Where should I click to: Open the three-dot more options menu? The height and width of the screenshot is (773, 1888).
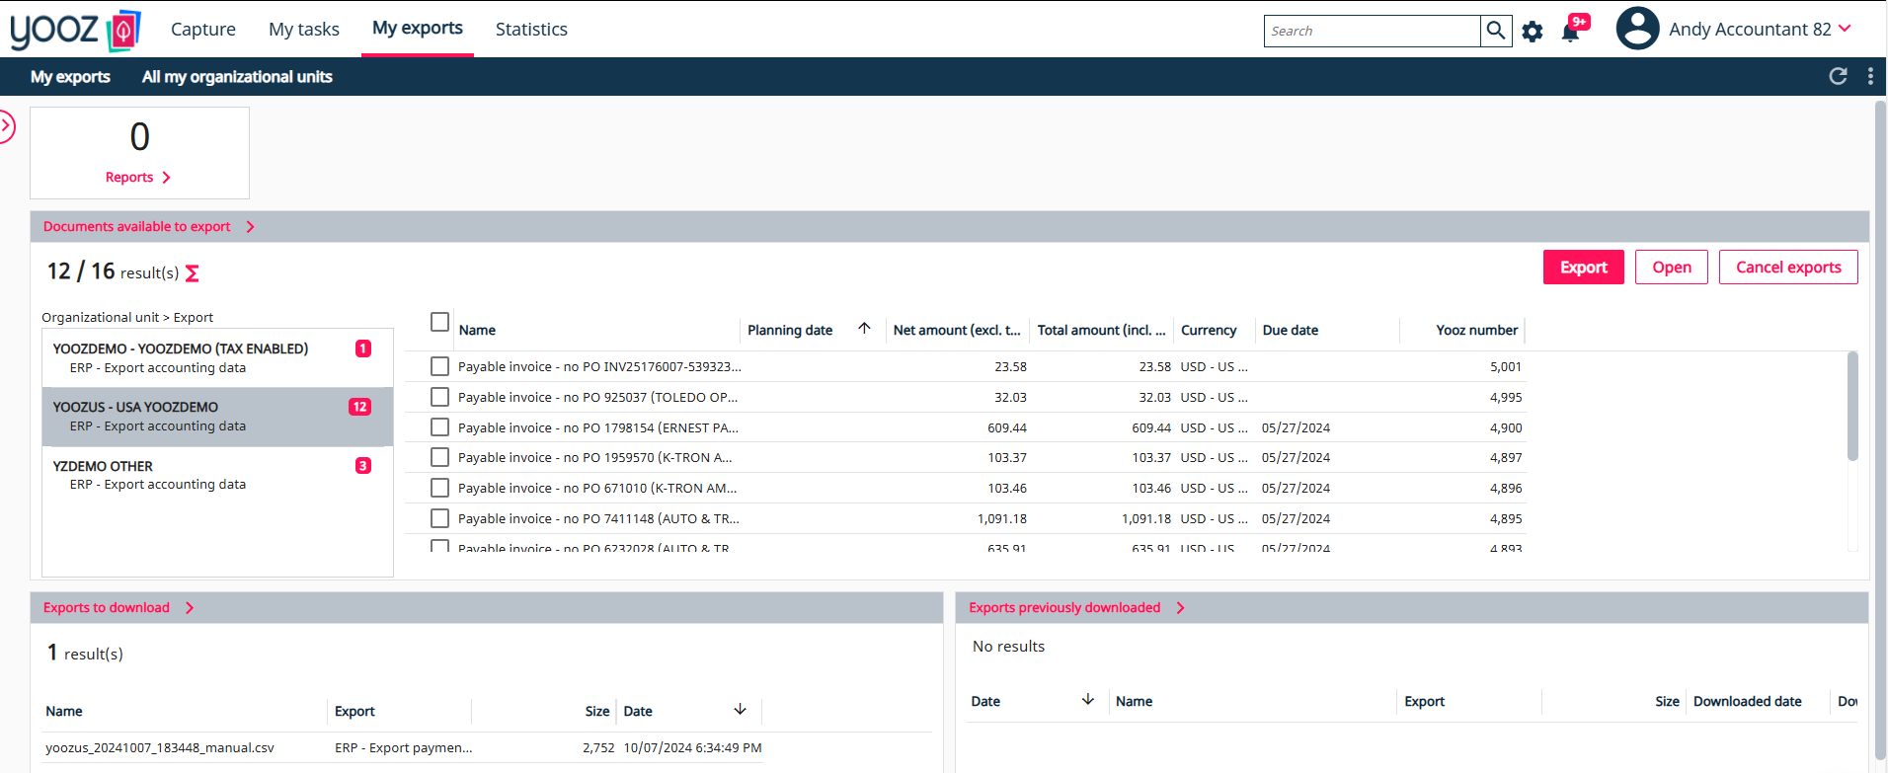[x=1870, y=76]
